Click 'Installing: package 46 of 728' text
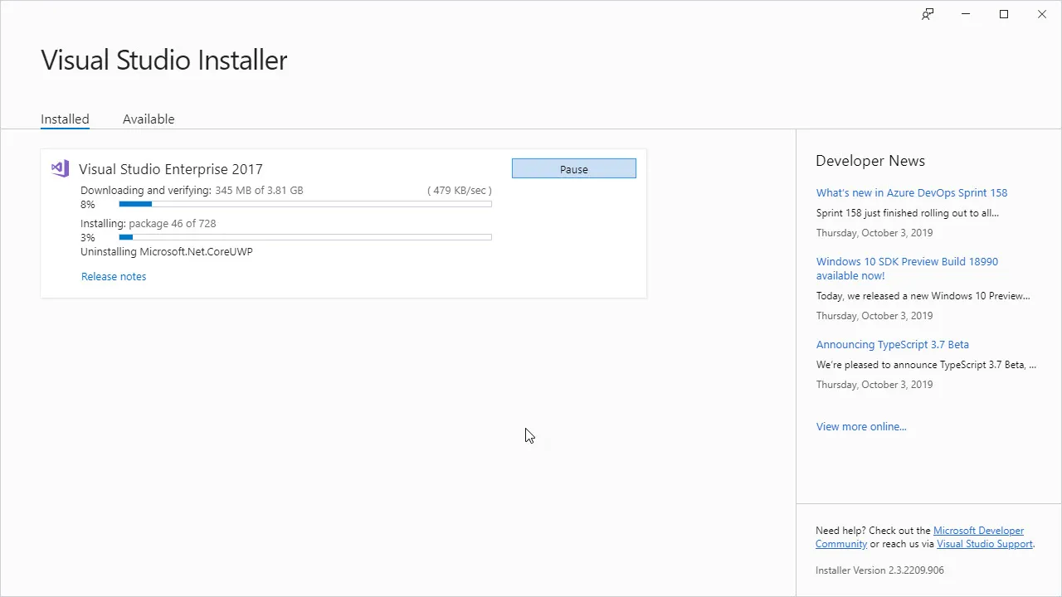Viewport: 1062px width, 597px height. [x=149, y=224]
